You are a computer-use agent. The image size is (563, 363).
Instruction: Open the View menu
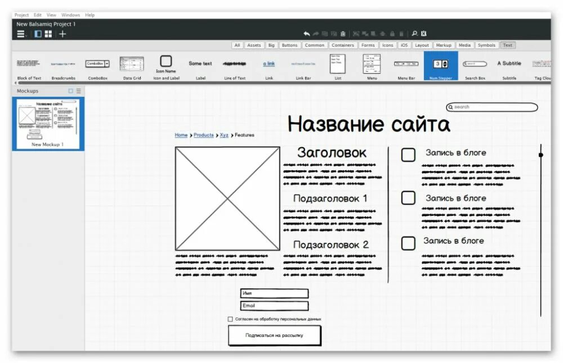51,15
